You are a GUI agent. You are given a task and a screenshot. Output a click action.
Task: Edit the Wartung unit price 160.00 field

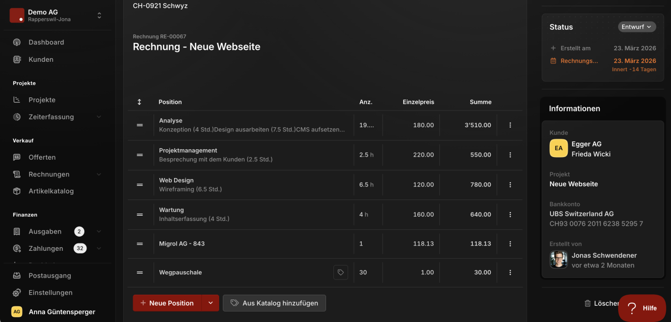(411, 215)
